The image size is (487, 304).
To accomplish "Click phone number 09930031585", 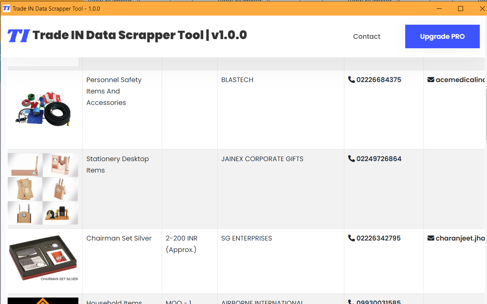I will (379, 302).
